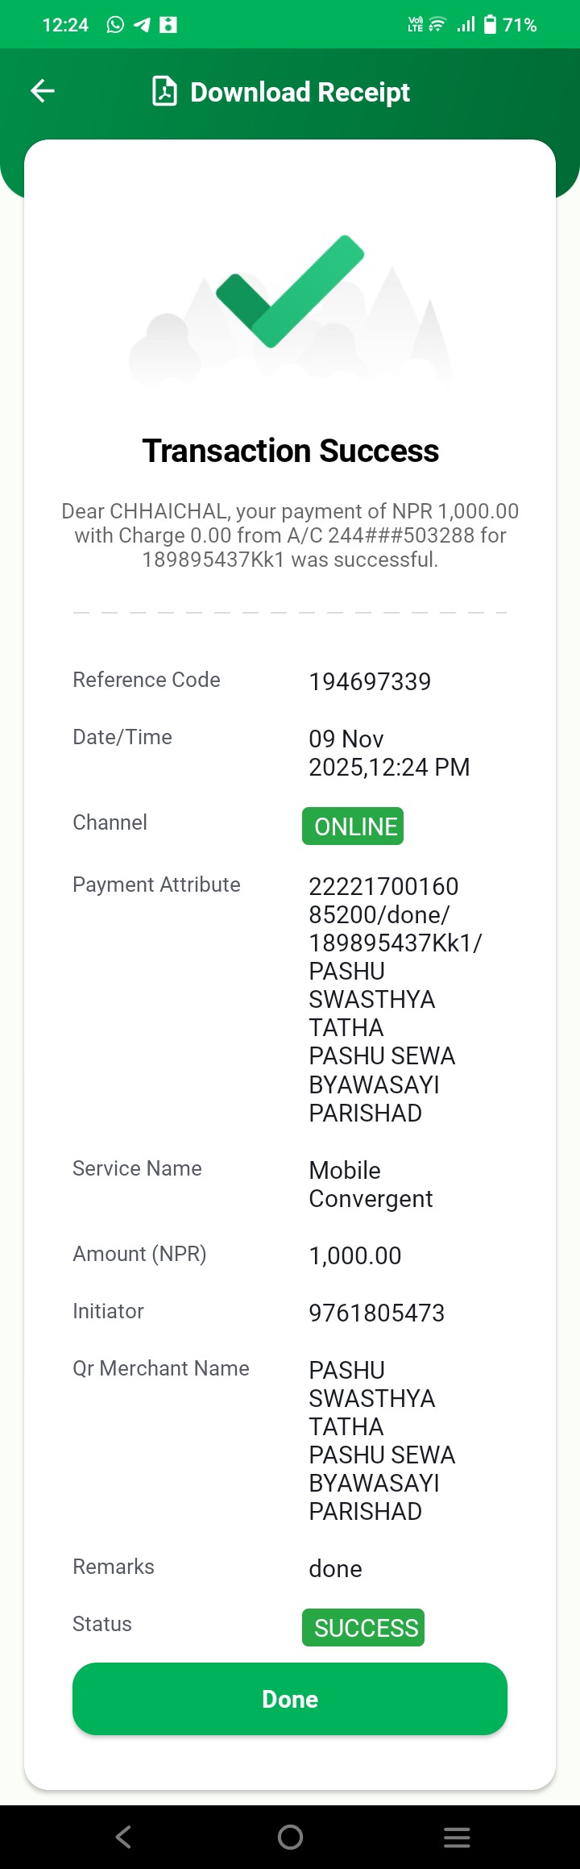This screenshot has height=1869, width=580.
Task: Tap the WiFi signal status icon
Action: click(437, 25)
